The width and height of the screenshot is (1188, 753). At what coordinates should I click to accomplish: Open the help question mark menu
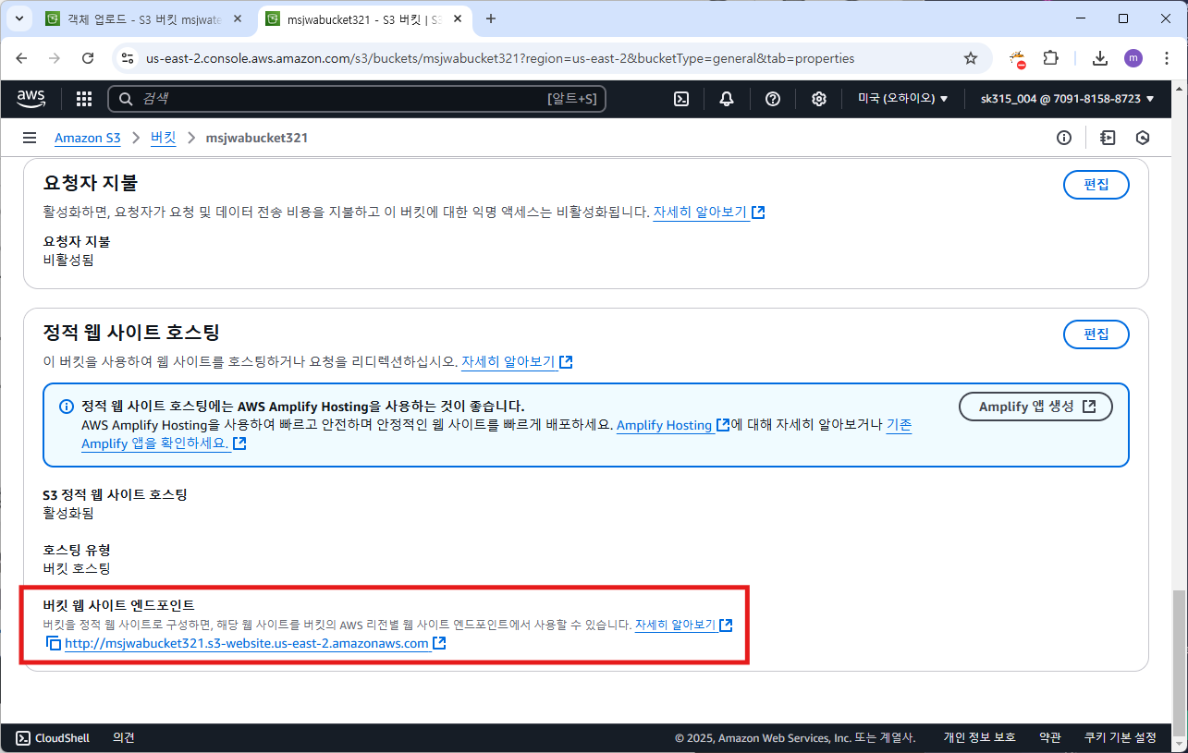(x=773, y=99)
